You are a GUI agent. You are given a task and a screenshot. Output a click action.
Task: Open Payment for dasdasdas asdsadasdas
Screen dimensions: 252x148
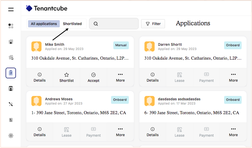point(206,132)
